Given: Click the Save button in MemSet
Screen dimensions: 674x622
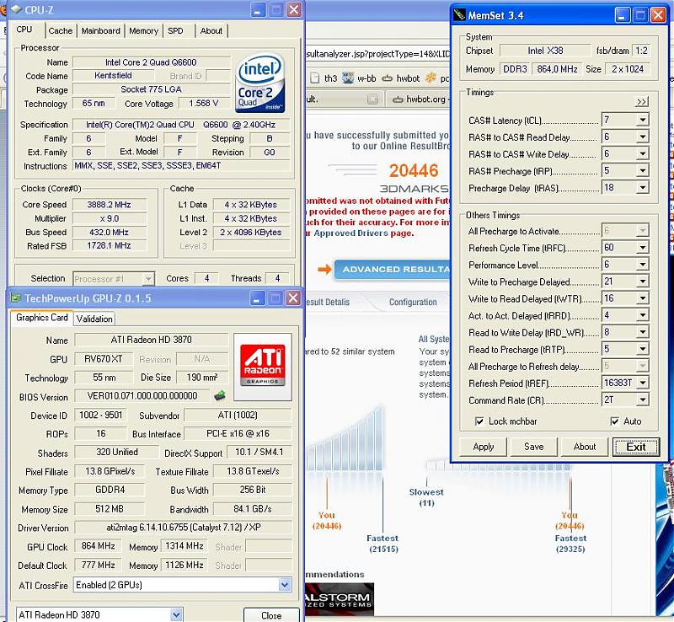Looking at the screenshot, I should [534, 447].
